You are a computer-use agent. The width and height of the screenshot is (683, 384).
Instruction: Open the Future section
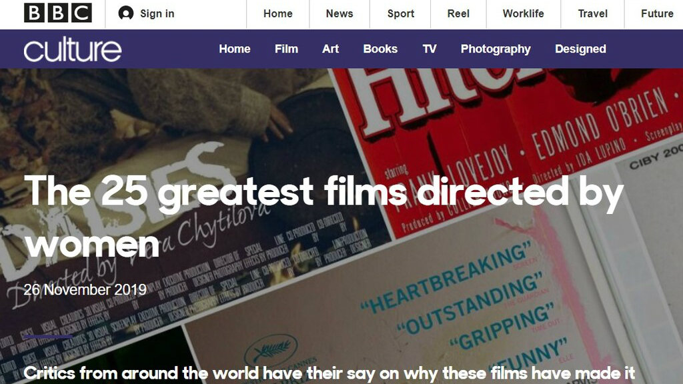657,13
